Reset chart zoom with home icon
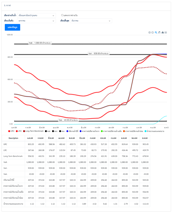The image size is (172, 212). coord(162,33)
